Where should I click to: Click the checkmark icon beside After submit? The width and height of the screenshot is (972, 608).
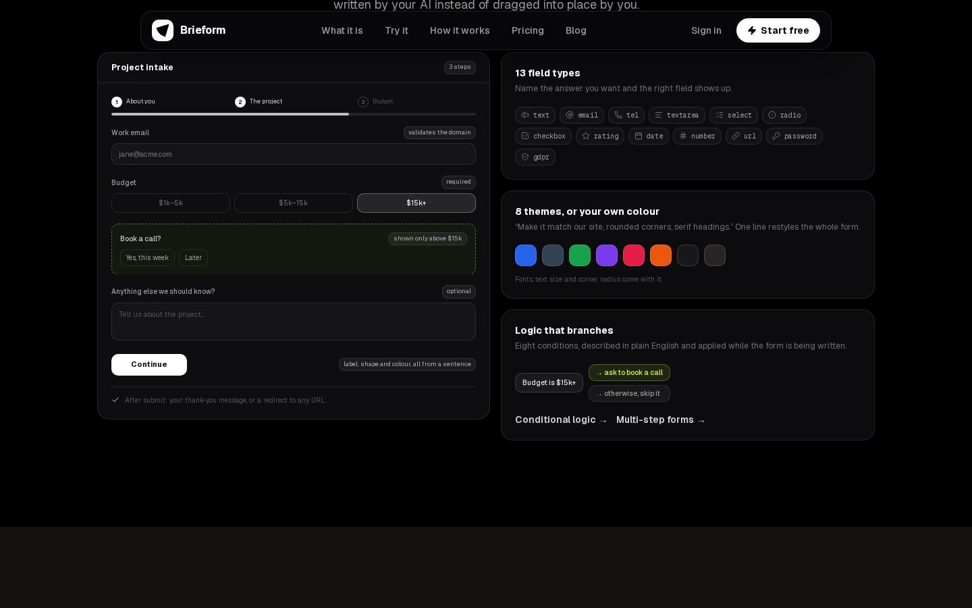click(115, 400)
